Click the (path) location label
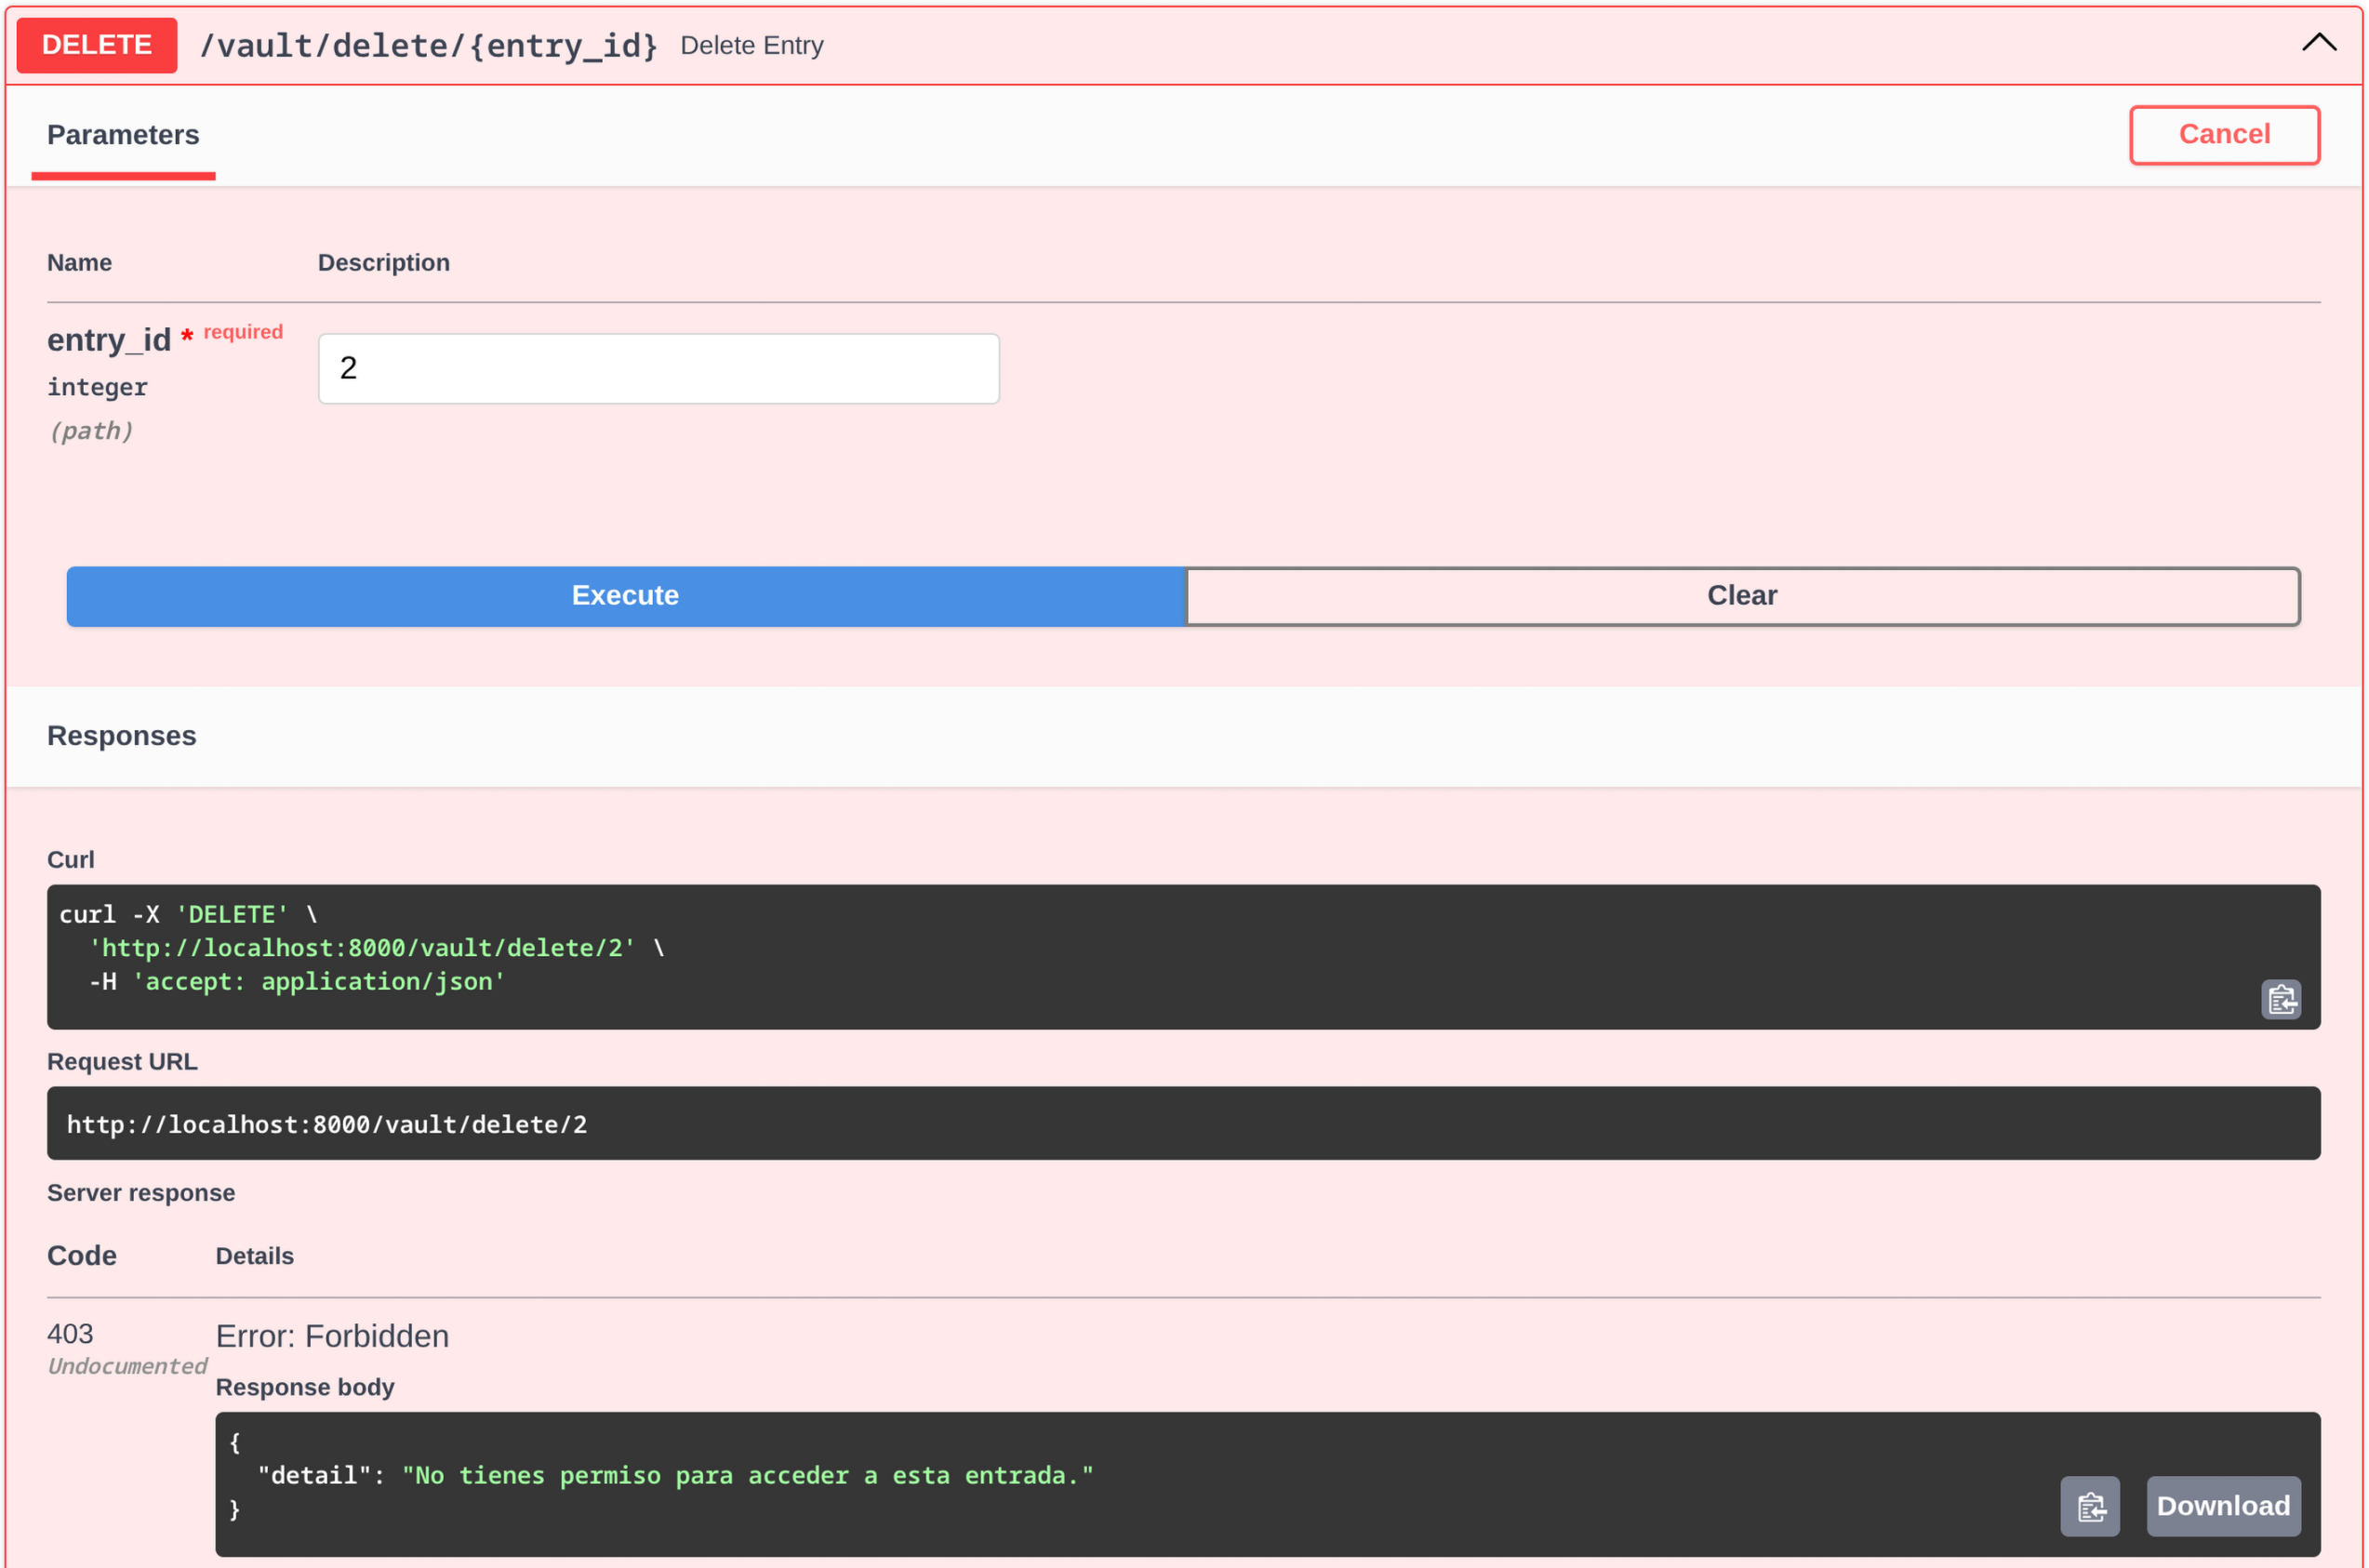This screenshot has width=2369, height=1568. click(x=90, y=431)
